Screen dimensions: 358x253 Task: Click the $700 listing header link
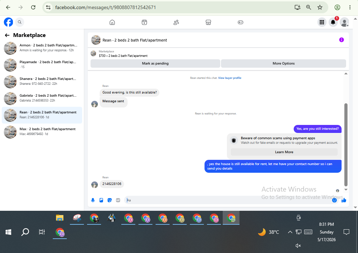[x=123, y=55]
